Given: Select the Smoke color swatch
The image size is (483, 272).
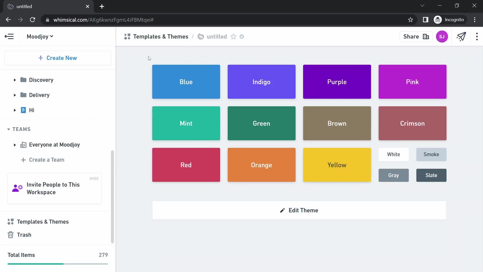Looking at the screenshot, I should pos(431,154).
